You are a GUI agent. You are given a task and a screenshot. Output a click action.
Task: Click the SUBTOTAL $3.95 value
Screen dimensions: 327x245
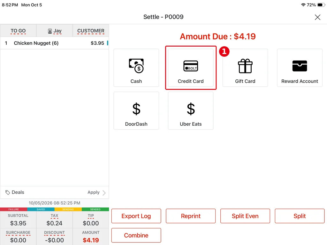coord(18,223)
